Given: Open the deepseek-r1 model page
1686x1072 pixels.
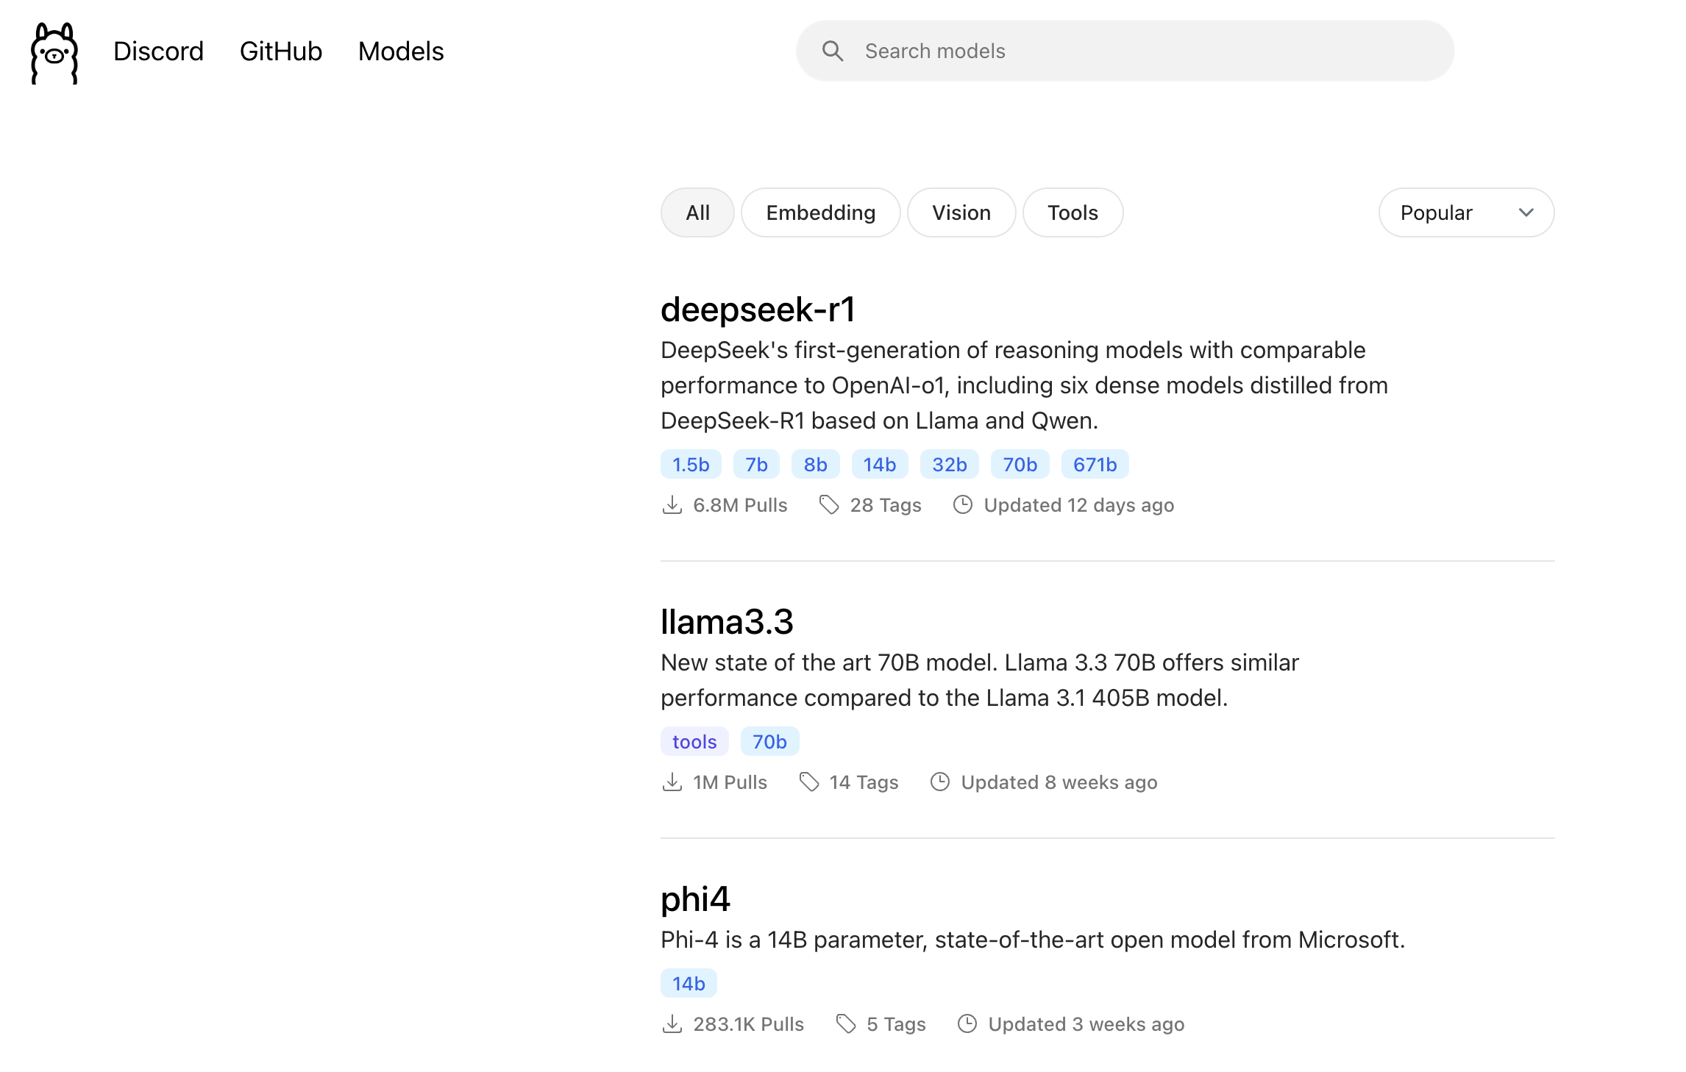Looking at the screenshot, I should click(758, 310).
